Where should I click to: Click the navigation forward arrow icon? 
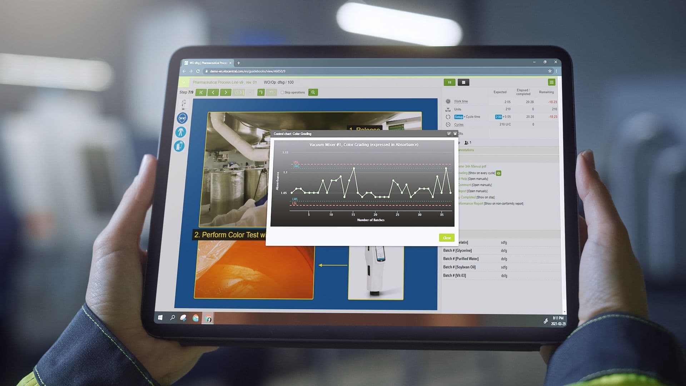tap(226, 92)
